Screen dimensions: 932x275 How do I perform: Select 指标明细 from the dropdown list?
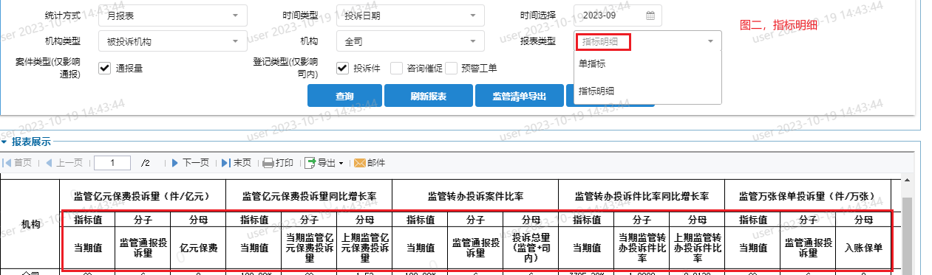(x=648, y=91)
